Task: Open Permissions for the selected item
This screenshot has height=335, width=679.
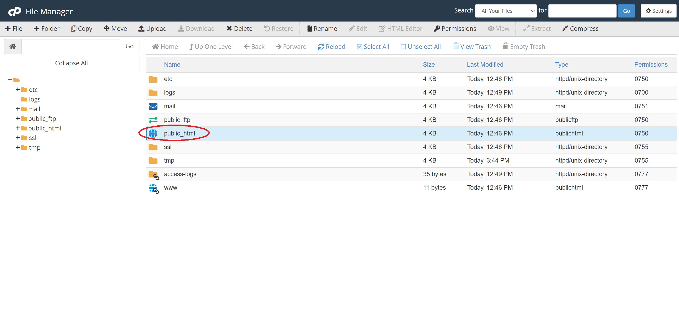Action: [455, 28]
